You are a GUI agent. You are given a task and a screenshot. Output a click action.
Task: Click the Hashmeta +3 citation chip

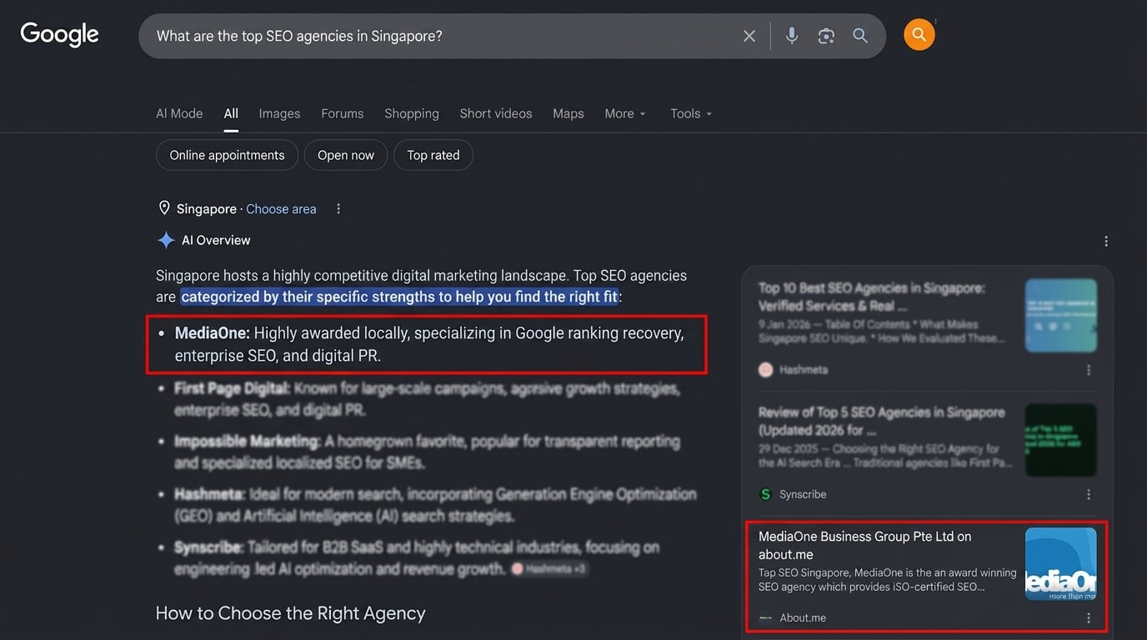tap(550, 568)
